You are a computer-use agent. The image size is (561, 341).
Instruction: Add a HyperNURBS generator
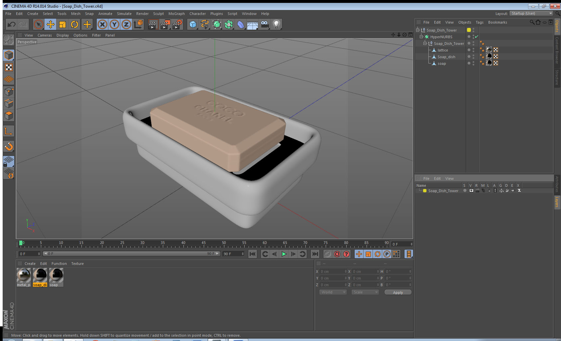pyautogui.click(x=217, y=24)
